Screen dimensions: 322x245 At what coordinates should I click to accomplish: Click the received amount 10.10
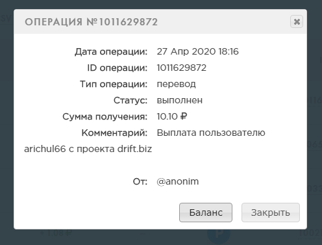pos(167,116)
